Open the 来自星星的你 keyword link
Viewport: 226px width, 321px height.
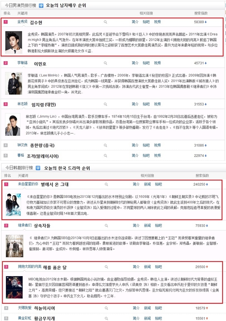pyautogui.click(x=28, y=184)
